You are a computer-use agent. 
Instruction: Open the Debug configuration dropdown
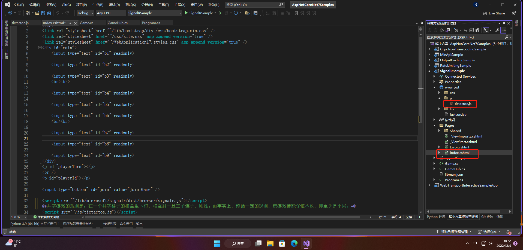85,13
